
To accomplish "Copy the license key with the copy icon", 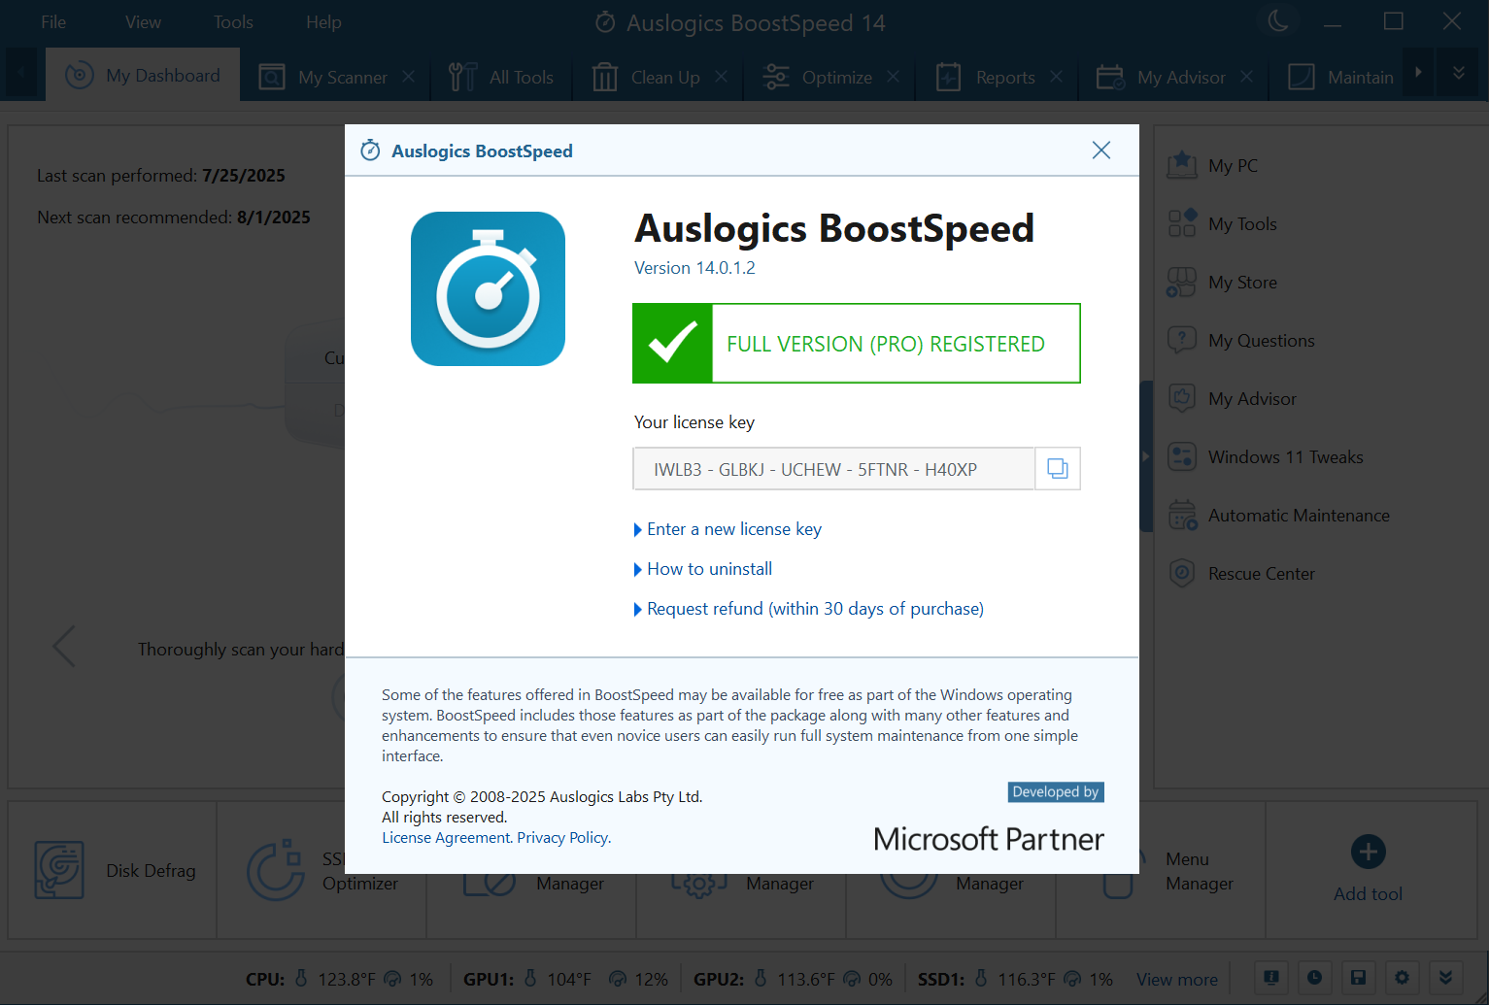I will coord(1058,469).
